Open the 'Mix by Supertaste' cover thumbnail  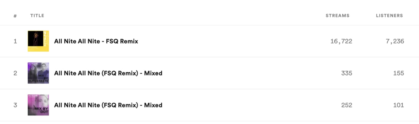38,73
